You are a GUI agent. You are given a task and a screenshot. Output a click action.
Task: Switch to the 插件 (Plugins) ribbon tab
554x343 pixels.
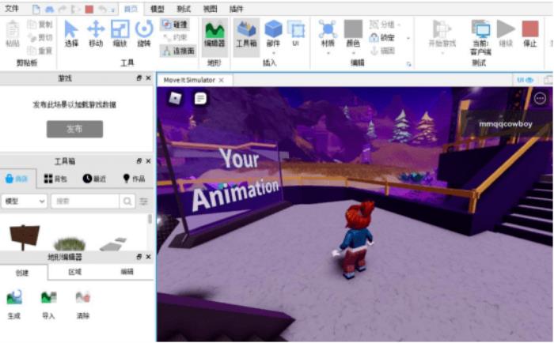[236, 9]
